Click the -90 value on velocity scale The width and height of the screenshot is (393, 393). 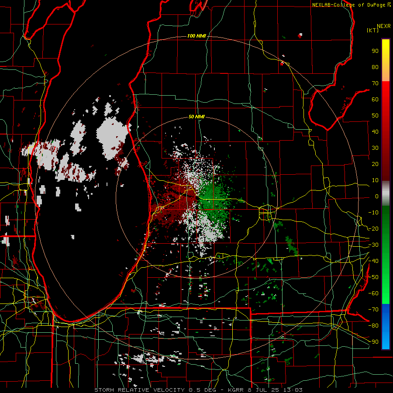(x=373, y=342)
